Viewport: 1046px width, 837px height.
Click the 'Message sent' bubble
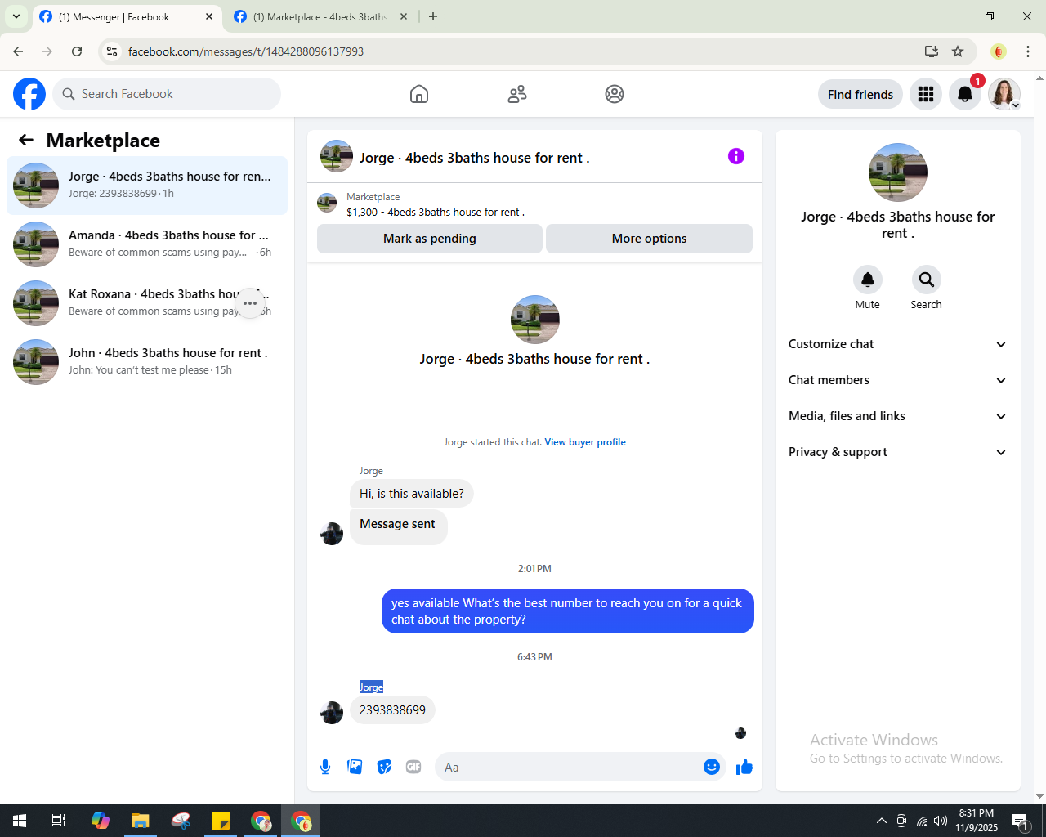(x=398, y=526)
